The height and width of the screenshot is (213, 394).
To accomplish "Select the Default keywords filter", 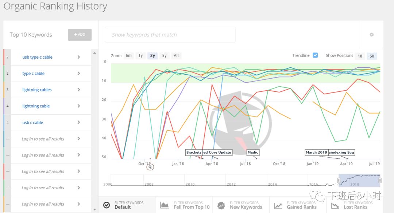I will coord(127,205).
